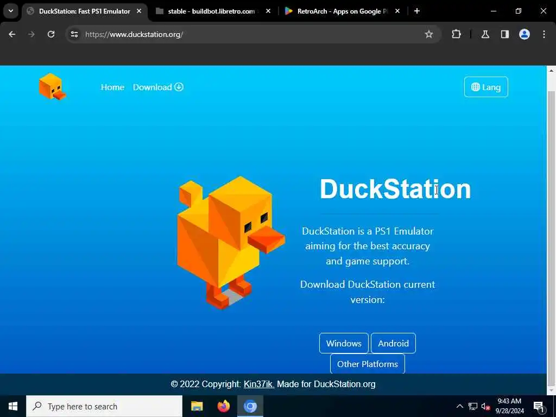Open the Chrome Labs flask icon
Image resolution: width=556 pixels, height=417 pixels.
point(485,34)
